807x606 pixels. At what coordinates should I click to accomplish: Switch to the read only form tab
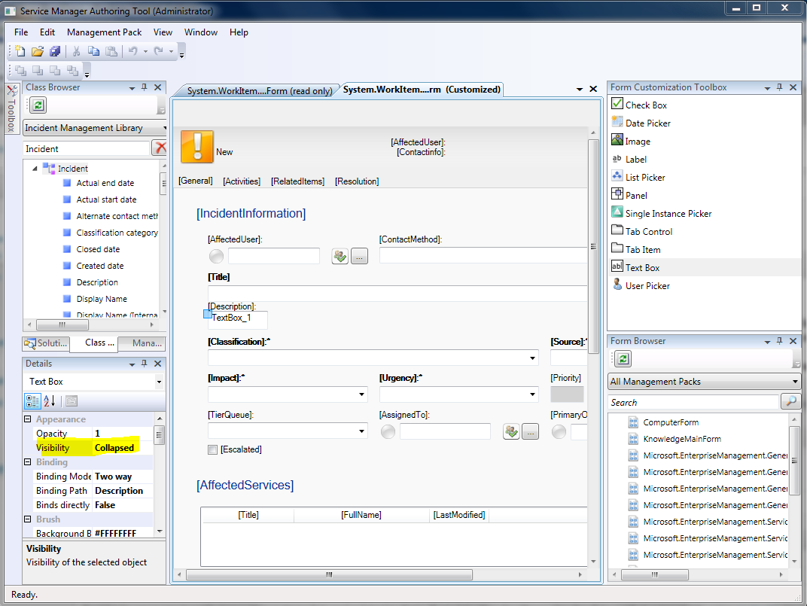click(x=260, y=90)
